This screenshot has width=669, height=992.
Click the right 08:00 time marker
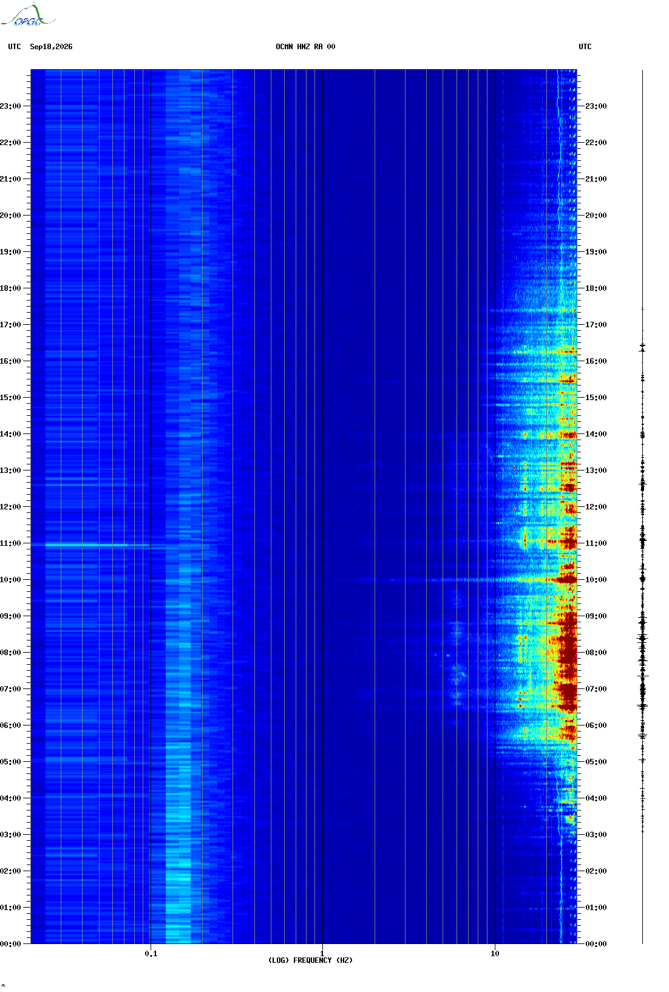tap(596, 653)
